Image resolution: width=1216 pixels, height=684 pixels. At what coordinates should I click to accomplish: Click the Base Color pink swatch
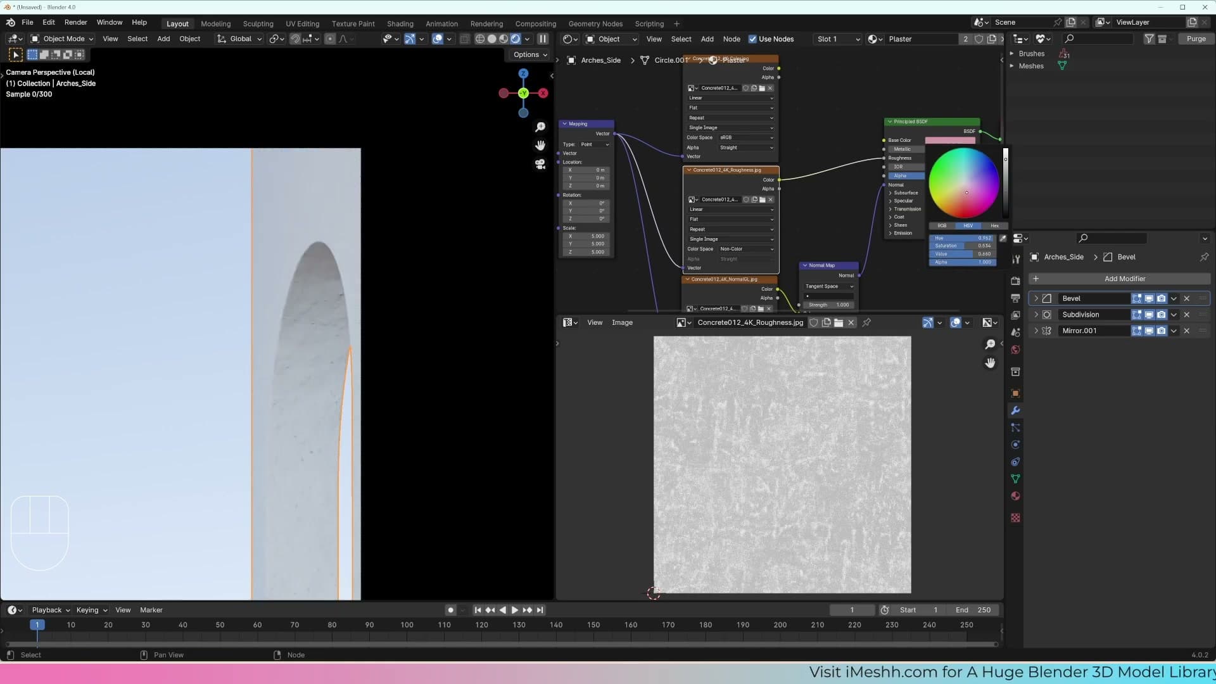tap(950, 141)
